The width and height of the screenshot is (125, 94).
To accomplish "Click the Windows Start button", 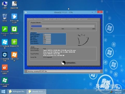I will click(3, 92).
